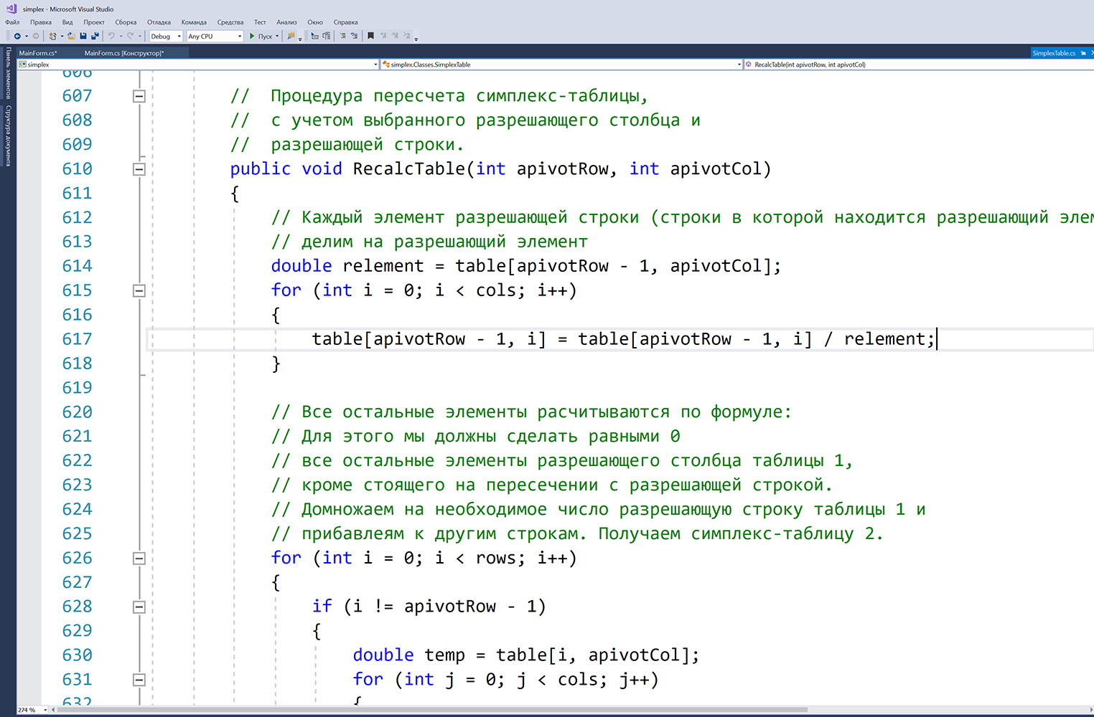Viewport: 1094px width, 717px height.
Task: Click the Comment selected lines icon
Action: [342, 36]
